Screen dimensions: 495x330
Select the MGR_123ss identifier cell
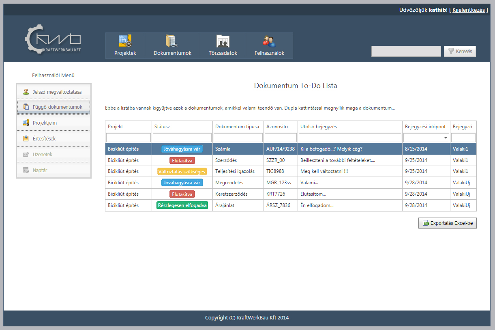pyautogui.click(x=281, y=183)
